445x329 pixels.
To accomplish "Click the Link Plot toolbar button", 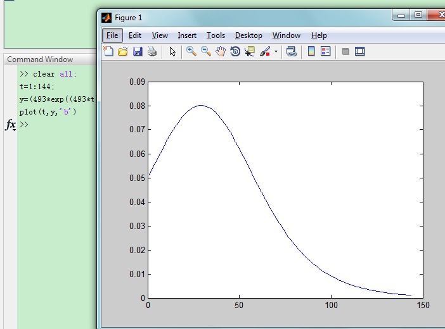I will (292, 52).
